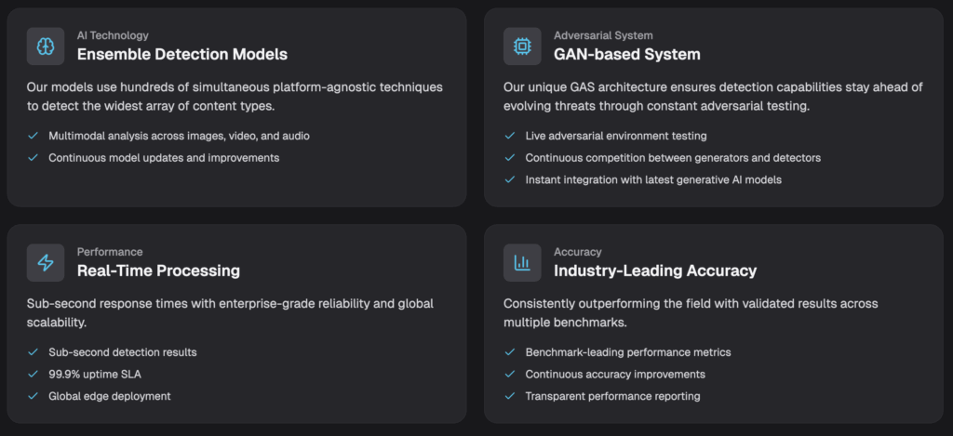953x436 pixels.
Task: Click the checkmark beside Global edge deployment
Action: click(x=32, y=396)
